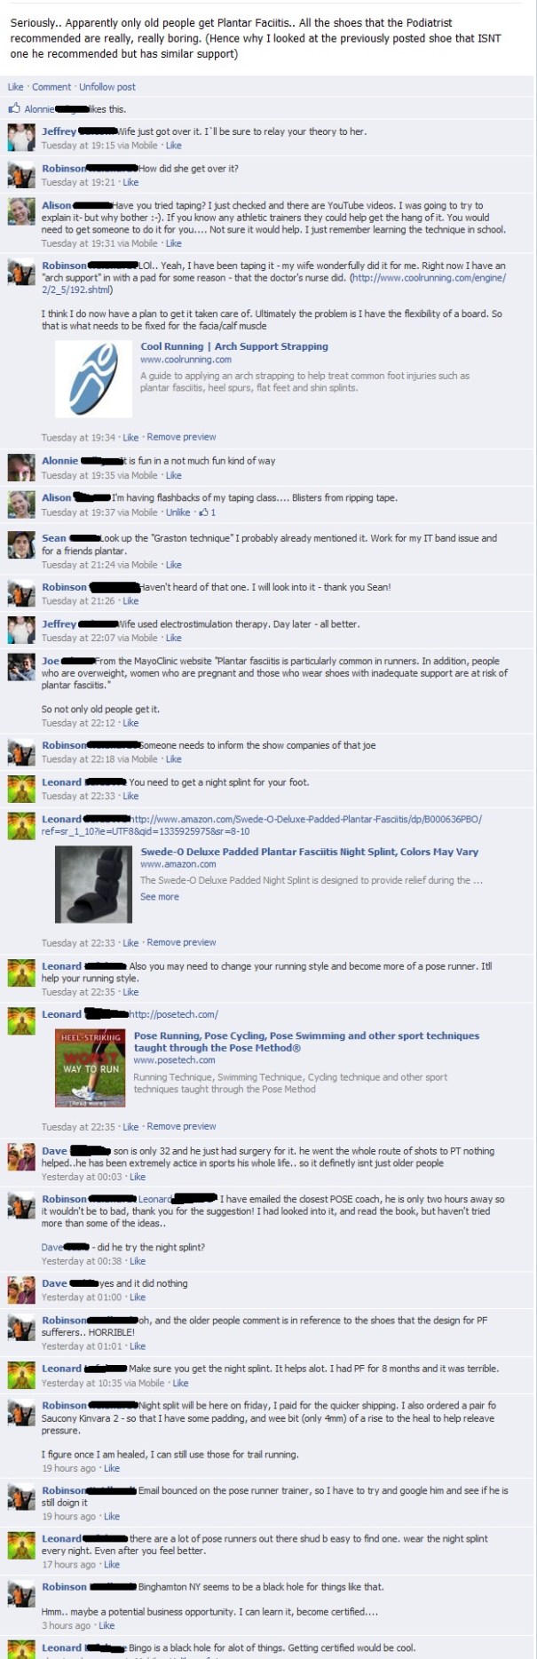This screenshot has height=1659, width=537.
Task: Click the thumbs-up icon beside Alonnie's like
Action: (13, 109)
